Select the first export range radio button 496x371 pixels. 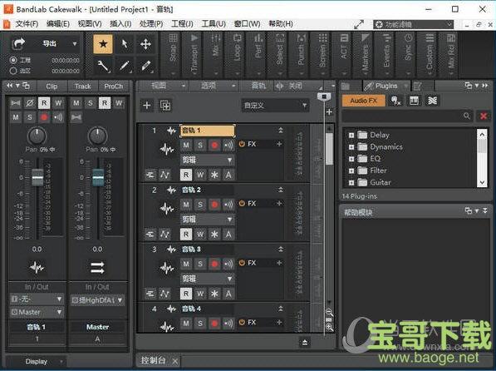[x=13, y=60]
